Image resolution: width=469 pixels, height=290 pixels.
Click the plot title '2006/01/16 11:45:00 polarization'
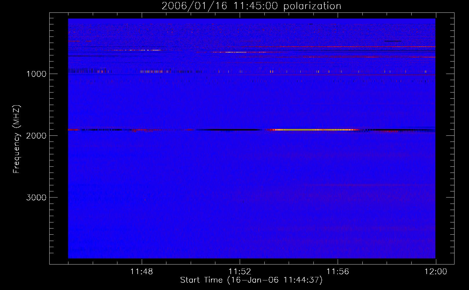click(251, 6)
